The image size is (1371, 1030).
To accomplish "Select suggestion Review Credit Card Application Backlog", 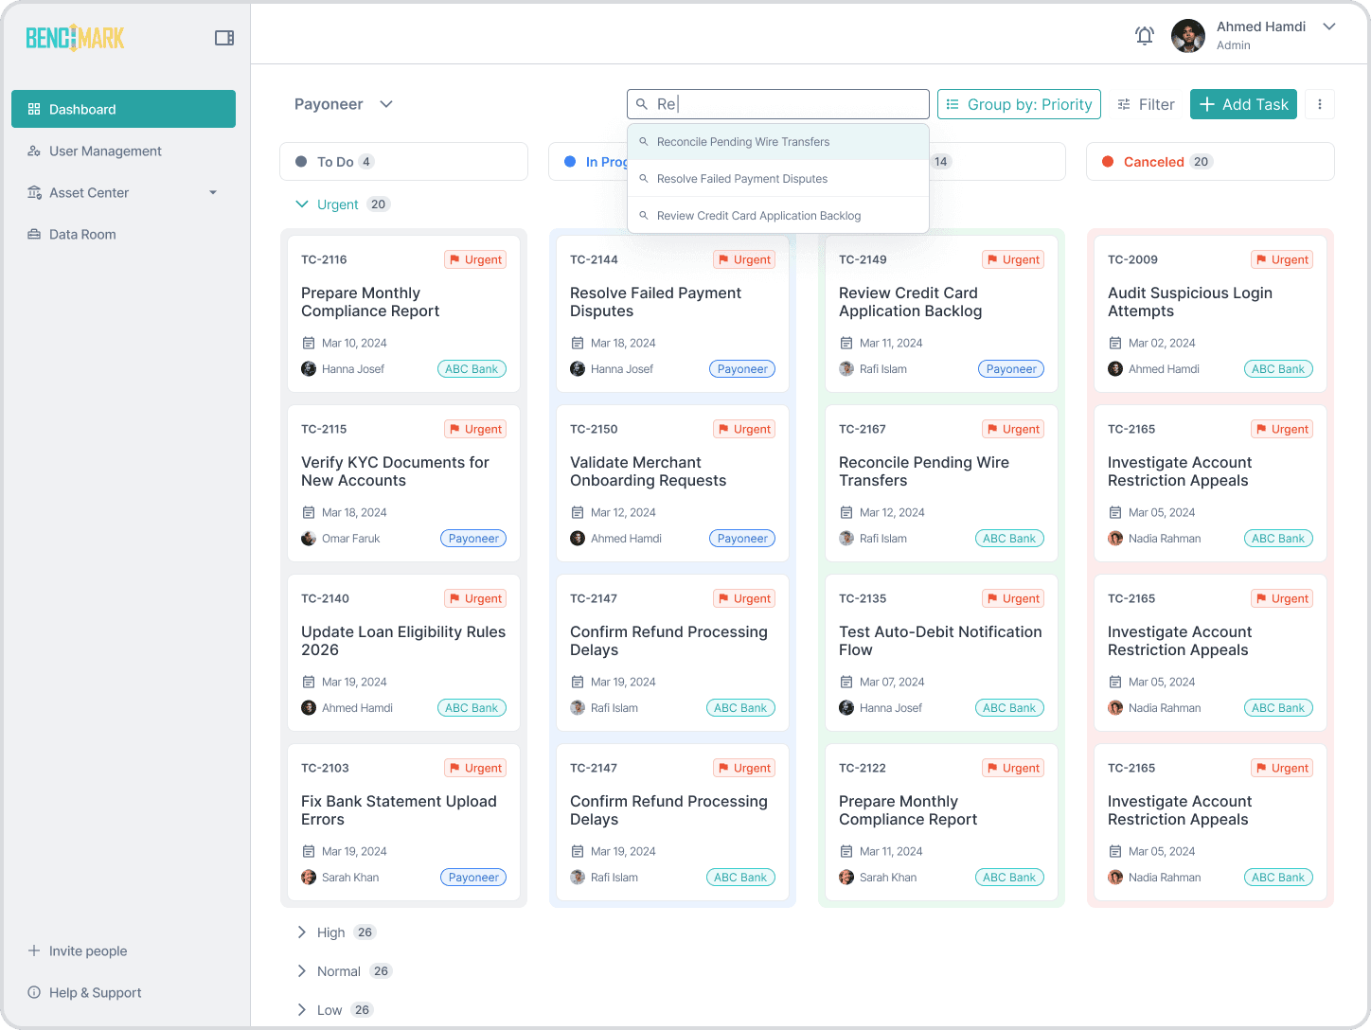I will pyautogui.click(x=778, y=216).
